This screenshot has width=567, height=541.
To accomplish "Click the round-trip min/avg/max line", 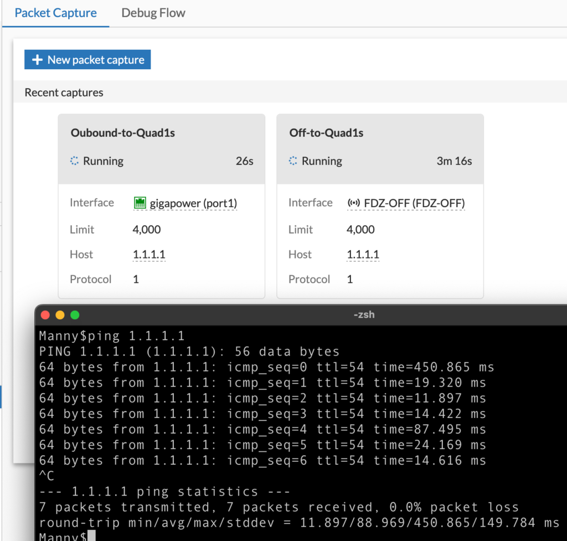I will [x=299, y=523].
